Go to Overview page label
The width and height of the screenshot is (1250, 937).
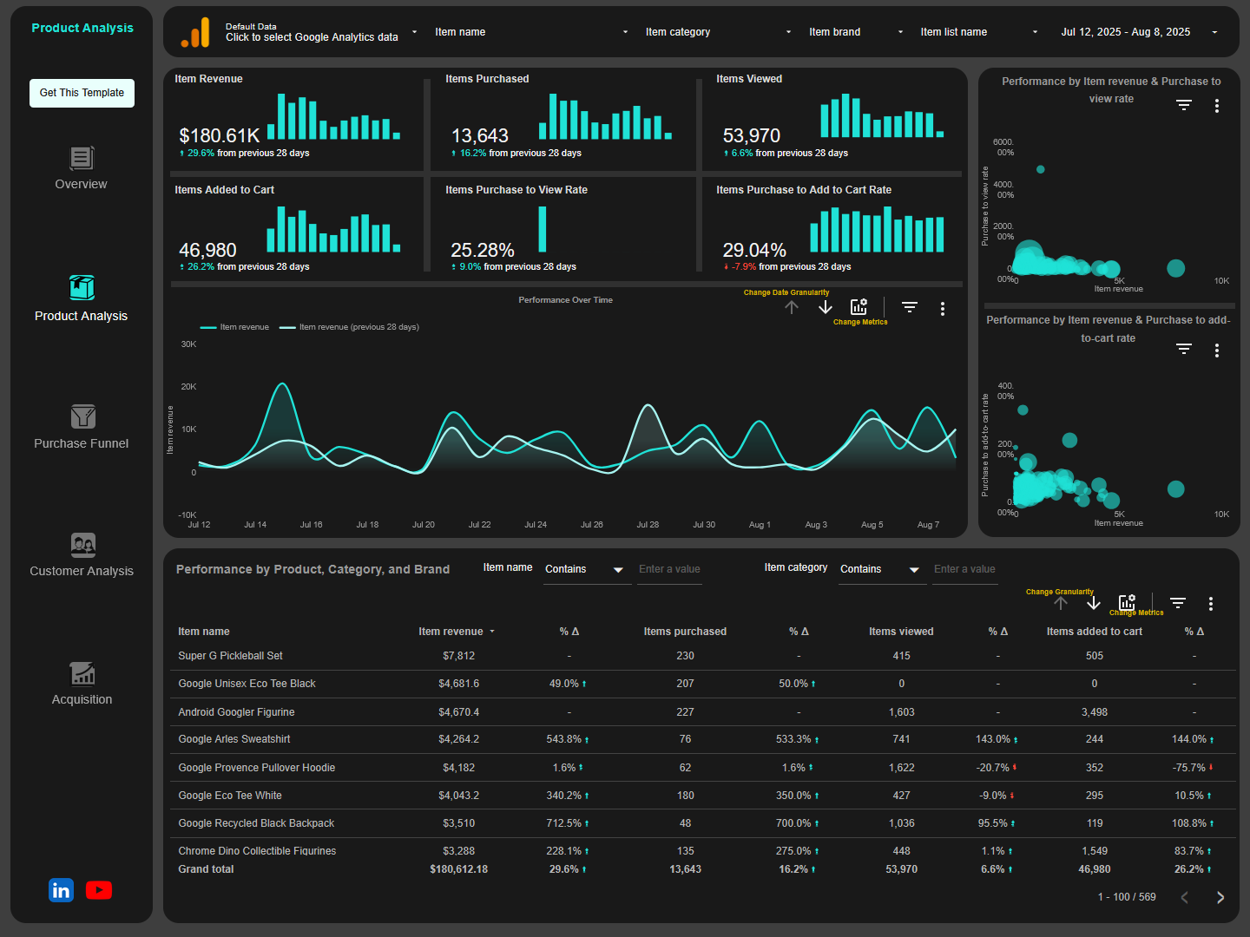tap(81, 184)
